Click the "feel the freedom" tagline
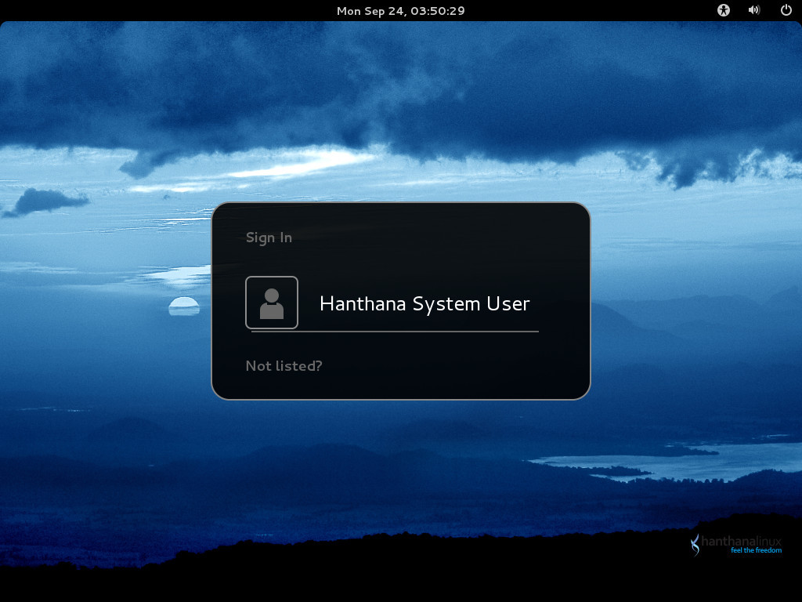 (x=756, y=550)
